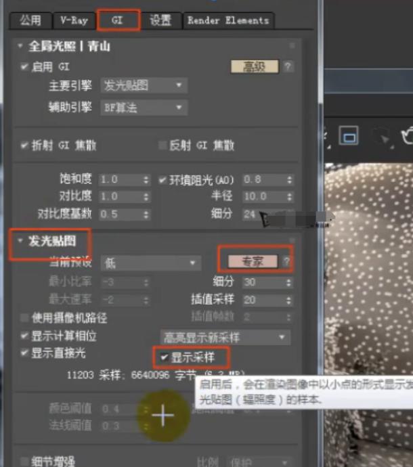The width and height of the screenshot is (413, 467).
Task: Click the spinner arrows of 半径 field
Action: click(x=289, y=196)
